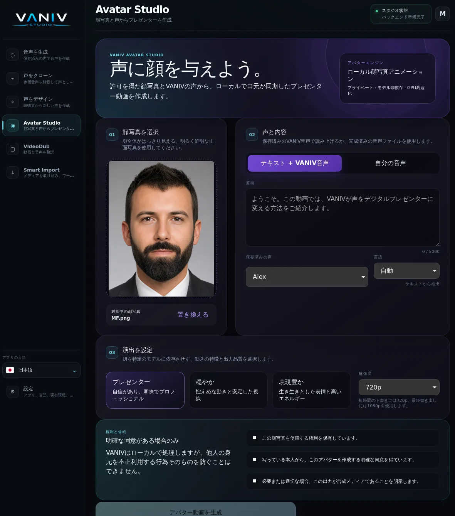455x516 pixels.
Task: Click the スタジオ状態 status panel
Action: click(x=401, y=14)
